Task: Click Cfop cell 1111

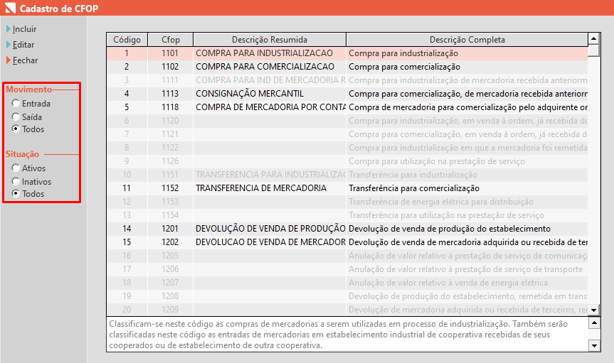Action: [x=170, y=80]
